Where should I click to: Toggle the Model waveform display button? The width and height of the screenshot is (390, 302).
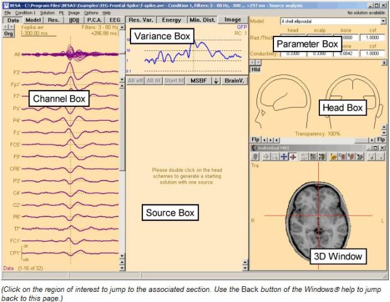tap(33, 20)
